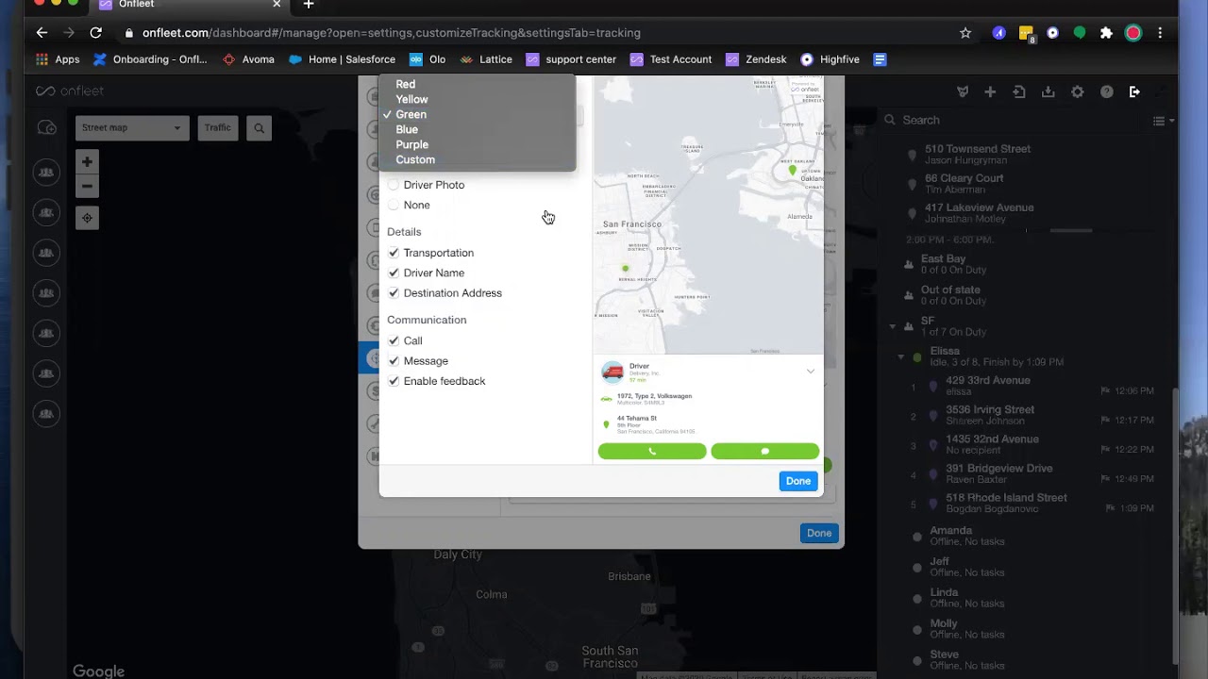
Task: Click the green message bubble button in preview
Action: pos(765,452)
